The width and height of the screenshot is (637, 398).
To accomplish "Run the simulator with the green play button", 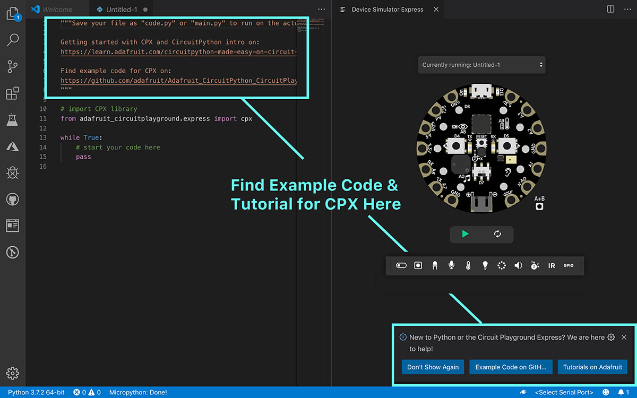I will pos(466,235).
